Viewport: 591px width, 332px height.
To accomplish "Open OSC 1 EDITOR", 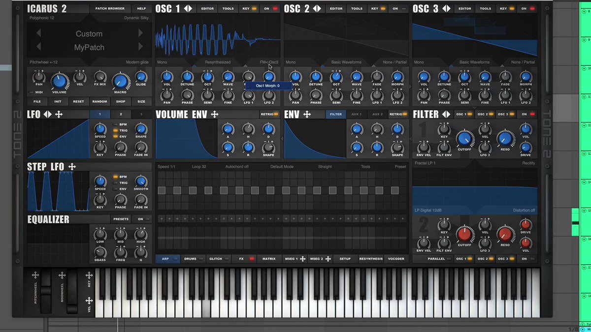I will [x=207, y=8].
